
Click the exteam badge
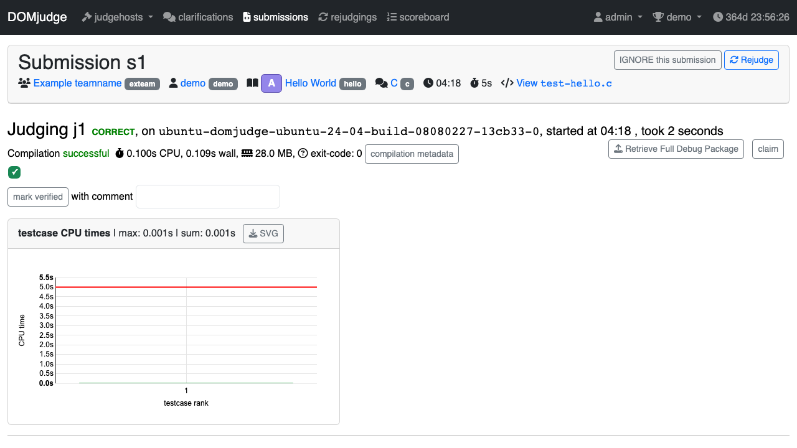143,83
